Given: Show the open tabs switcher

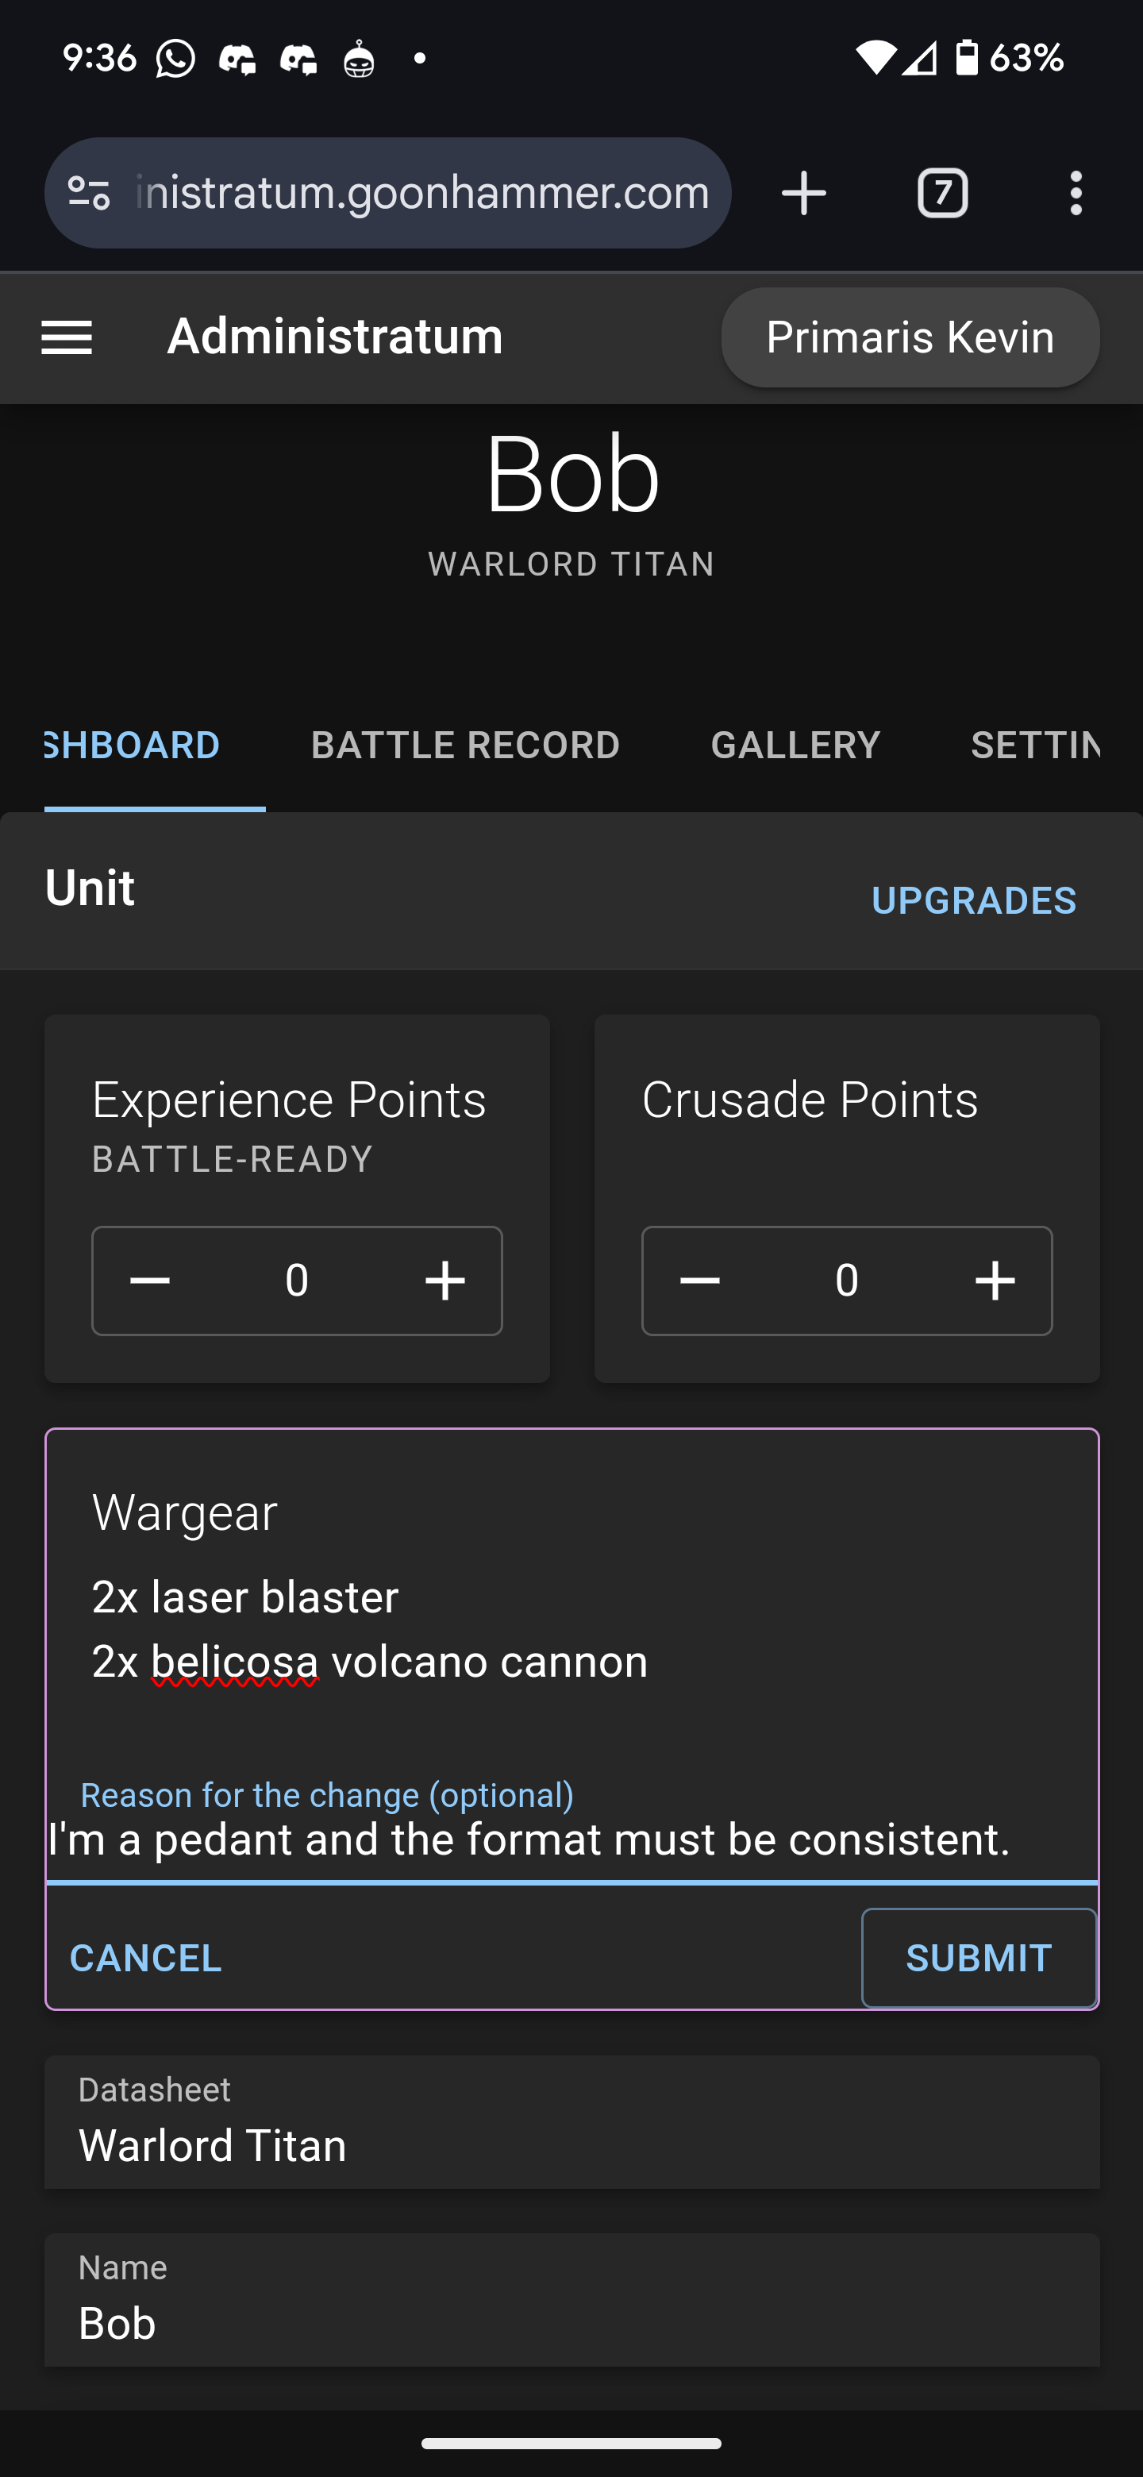Looking at the screenshot, I should (942, 193).
